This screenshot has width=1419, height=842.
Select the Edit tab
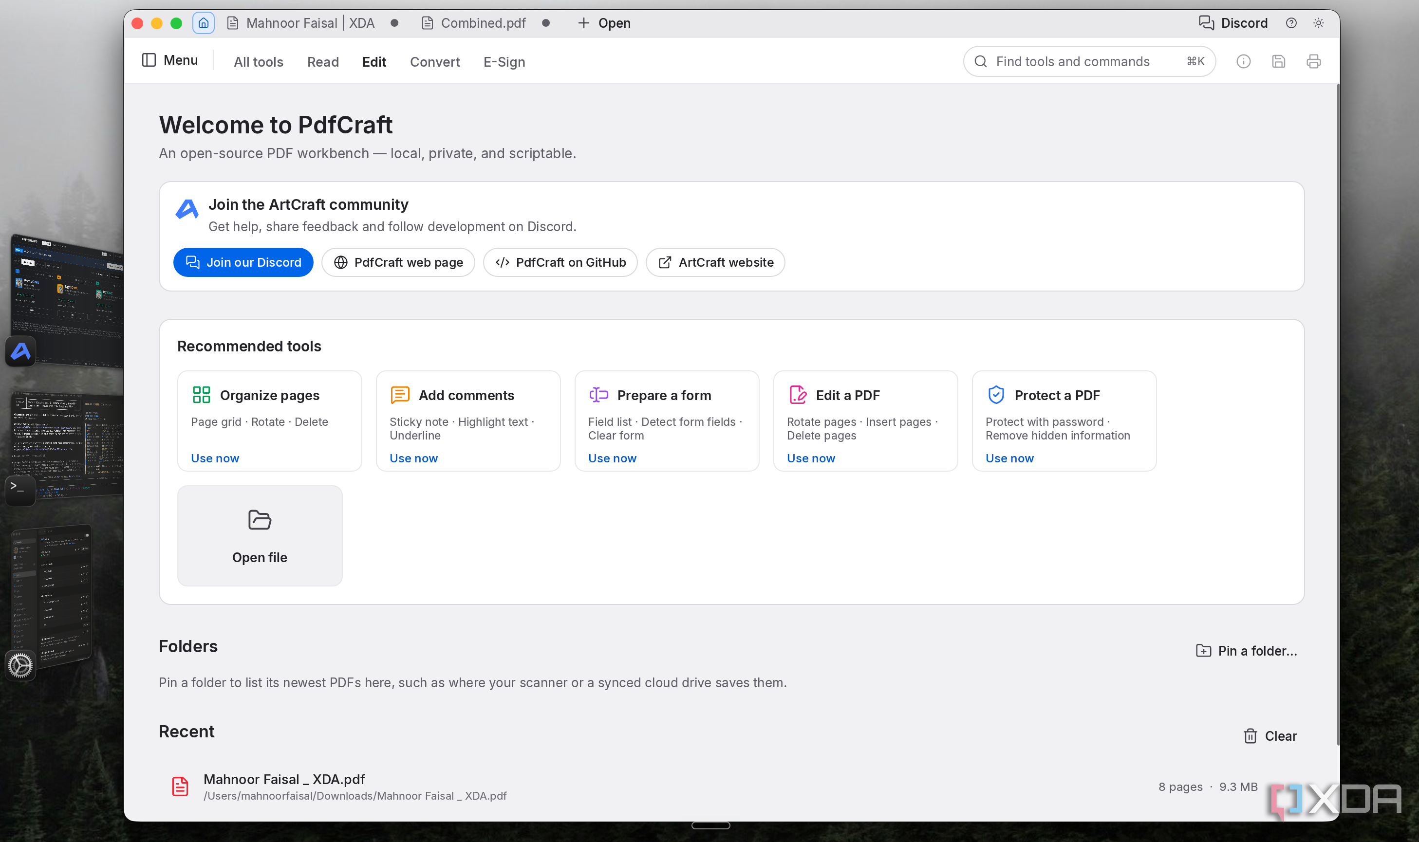coord(374,62)
